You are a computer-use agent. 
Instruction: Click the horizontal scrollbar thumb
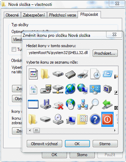tap(36, 130)
